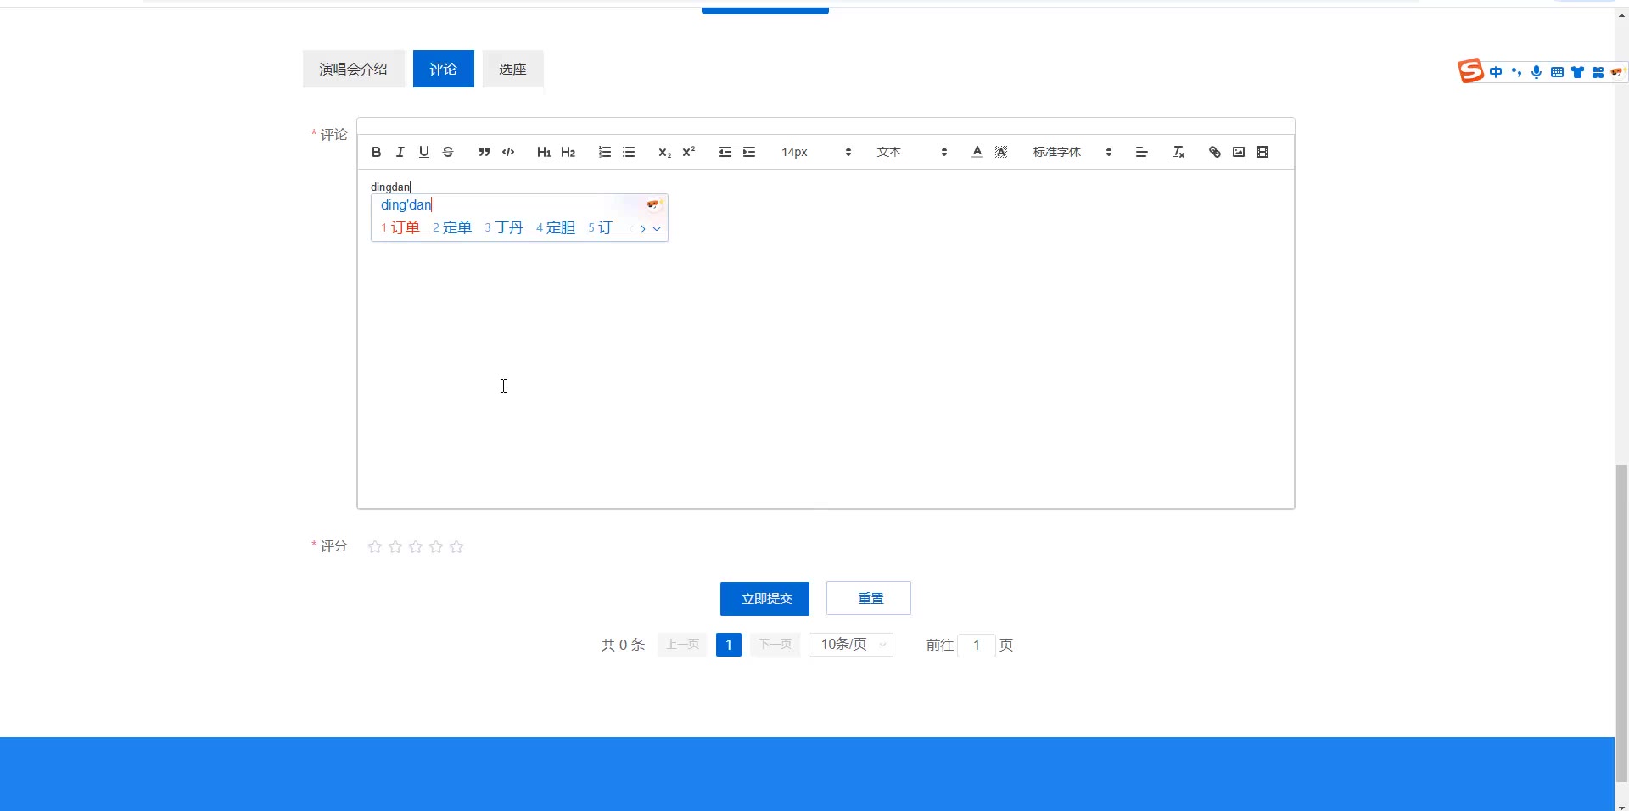Clear text formatting
Screen dimensions: 1629x811
1178,152
